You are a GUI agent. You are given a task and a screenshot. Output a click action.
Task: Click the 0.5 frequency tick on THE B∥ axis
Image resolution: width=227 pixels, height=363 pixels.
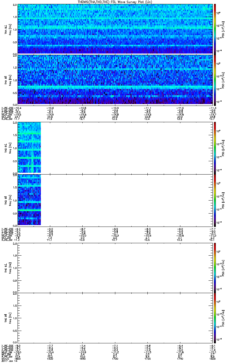click(15, 330)
